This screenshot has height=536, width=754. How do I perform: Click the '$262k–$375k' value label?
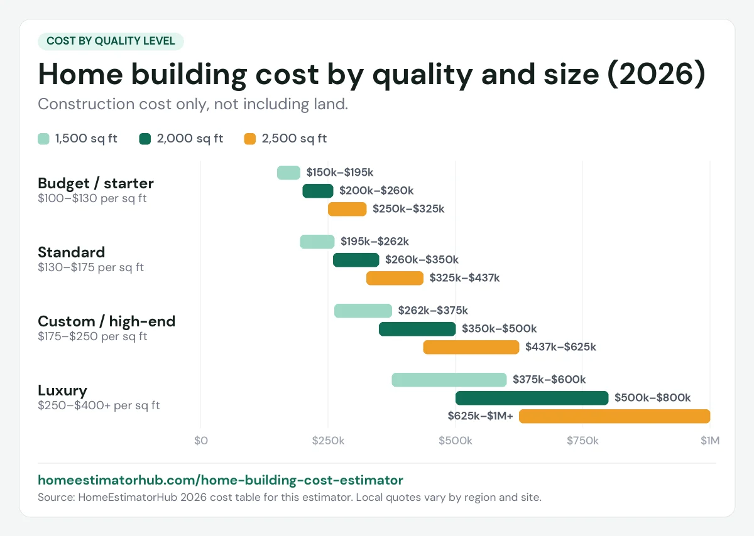[433, 311]
